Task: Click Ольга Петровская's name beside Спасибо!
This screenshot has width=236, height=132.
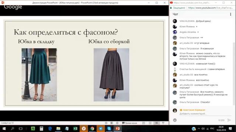Action: tap(189, 102)
